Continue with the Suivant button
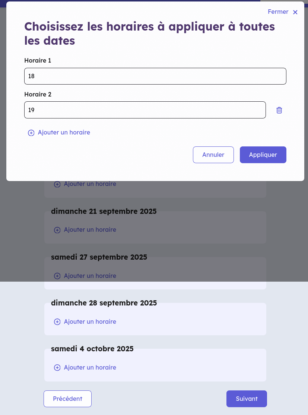 coord(247,399)
